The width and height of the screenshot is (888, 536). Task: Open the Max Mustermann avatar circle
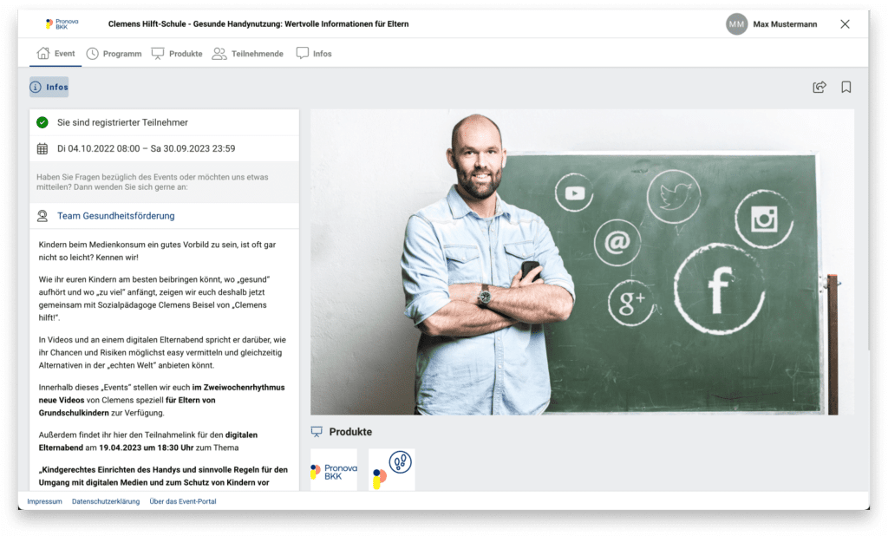pyautogui.click(x=736, y=24)
